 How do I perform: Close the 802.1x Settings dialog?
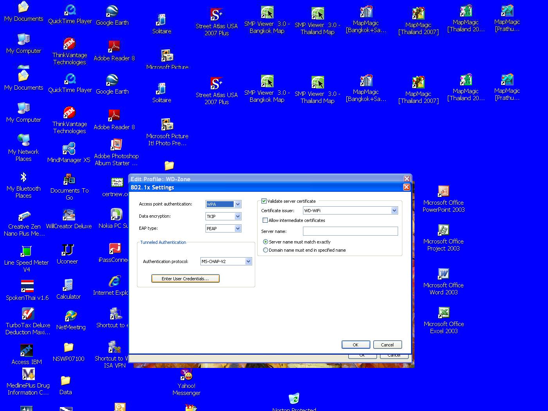(407, 187)
